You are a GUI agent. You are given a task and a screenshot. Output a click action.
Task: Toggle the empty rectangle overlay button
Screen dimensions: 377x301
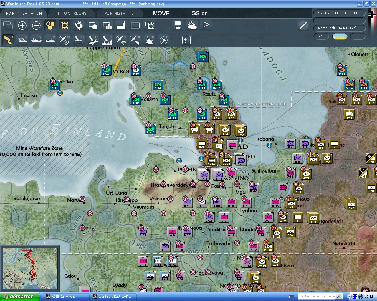point(135,26)
